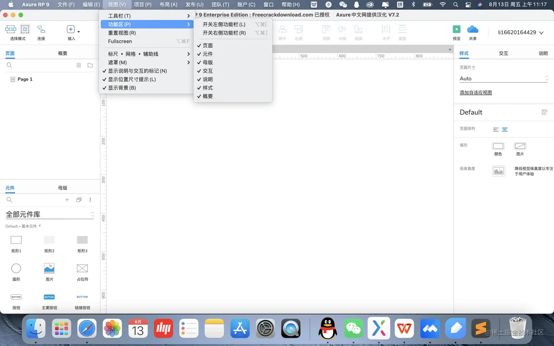This screenshot has width=554, height=346.
Task: Expand the 标尺・网格・辅助线 submenu
Action: coord(147,54)
